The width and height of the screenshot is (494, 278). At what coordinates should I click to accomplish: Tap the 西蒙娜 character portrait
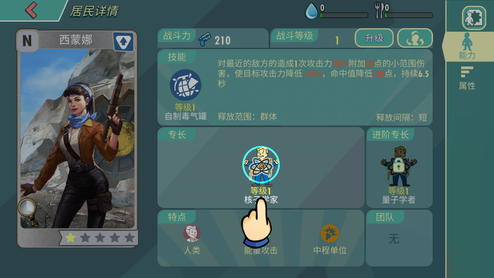[77, 139]
